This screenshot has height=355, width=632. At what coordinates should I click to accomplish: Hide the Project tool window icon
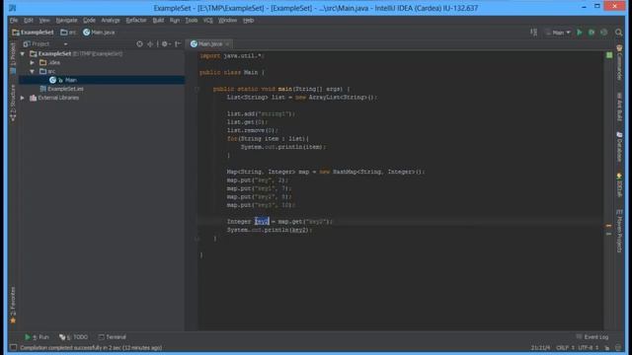click(178, 43)
